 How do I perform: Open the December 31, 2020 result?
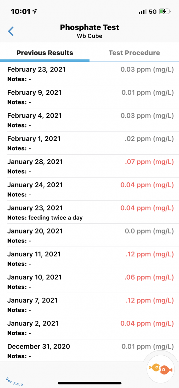(x=89, y=351)
